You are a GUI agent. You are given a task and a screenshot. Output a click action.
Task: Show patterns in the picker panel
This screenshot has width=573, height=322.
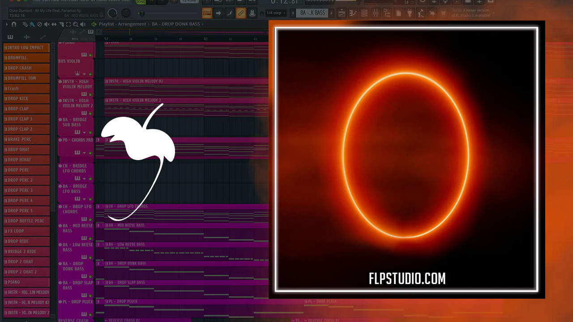[10, 37]
